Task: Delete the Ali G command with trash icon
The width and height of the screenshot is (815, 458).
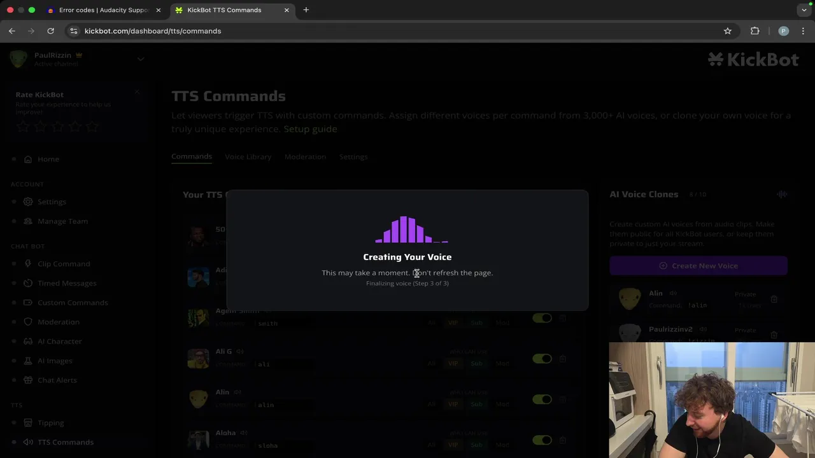Action: tap(563, 359)
